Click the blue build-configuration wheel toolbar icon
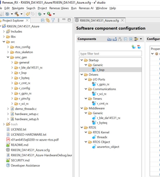This screenshot has width=160, height=177. click(7, 14)
